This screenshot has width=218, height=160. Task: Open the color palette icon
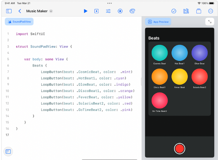click(x=132, y=11)
